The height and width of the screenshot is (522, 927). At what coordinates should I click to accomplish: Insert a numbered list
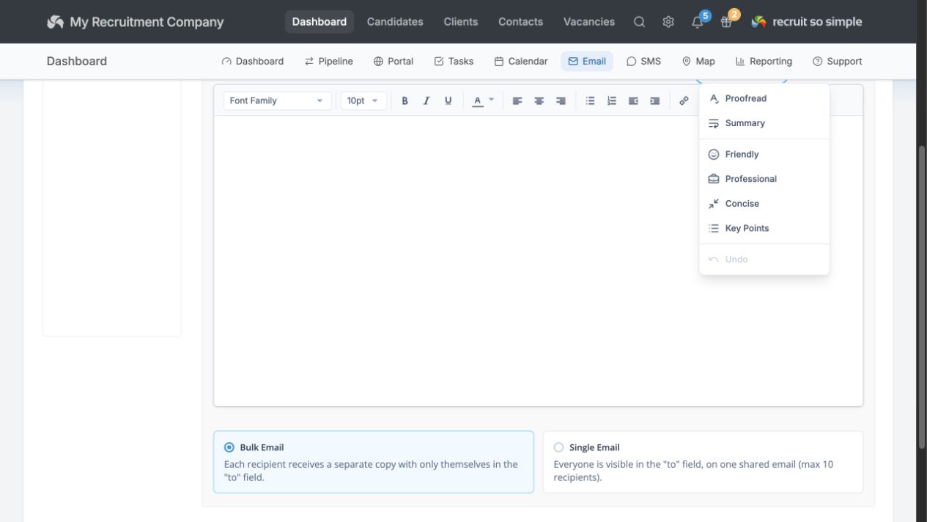click(611, 100)
